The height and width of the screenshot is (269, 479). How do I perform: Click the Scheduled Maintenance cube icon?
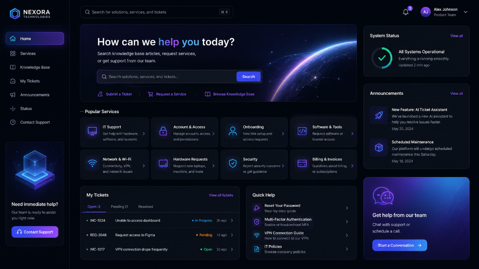point(379,148)
